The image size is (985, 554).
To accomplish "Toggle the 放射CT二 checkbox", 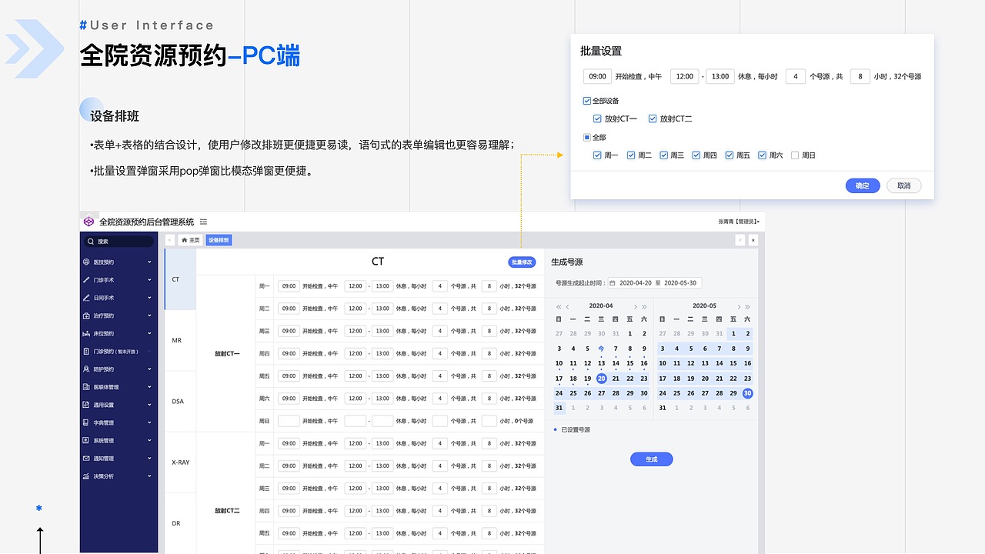I will pyautogui.click(x=653, y=118).
